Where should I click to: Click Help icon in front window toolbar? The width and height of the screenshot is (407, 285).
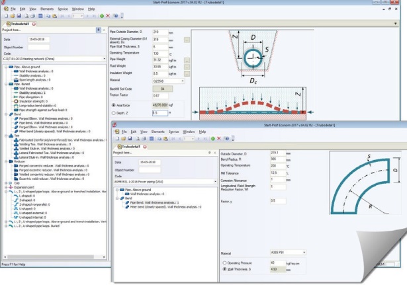[227, 139]
